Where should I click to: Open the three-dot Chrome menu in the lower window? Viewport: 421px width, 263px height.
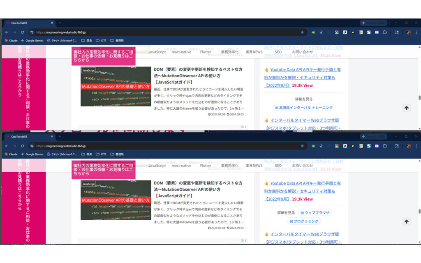click(x=416, y=146)
